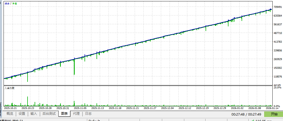
Task: Click the 339856 axis value
Action: pos(278,51)
